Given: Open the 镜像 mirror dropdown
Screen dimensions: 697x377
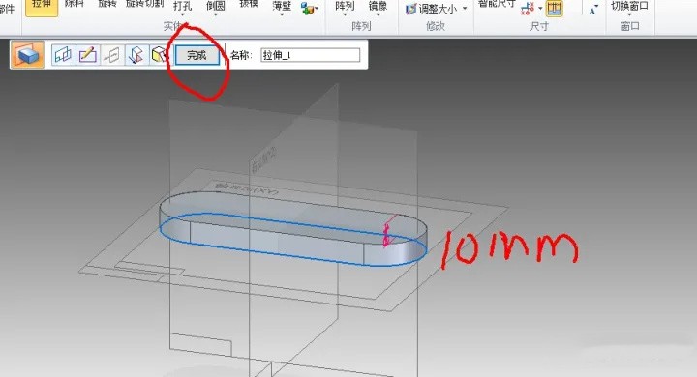Looking at the screenshot, I should click(x=378, y=9).
